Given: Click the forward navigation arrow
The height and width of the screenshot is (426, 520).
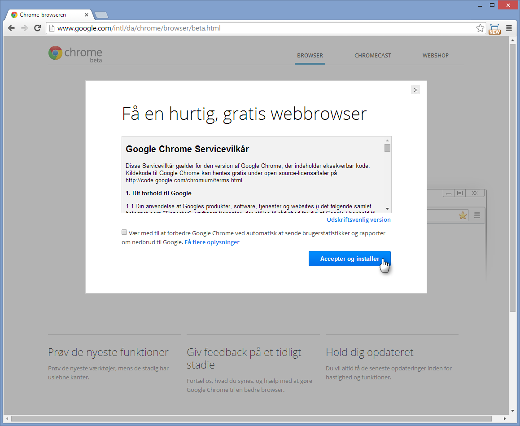Looking at the screenshot, I should click(x=25, y=28).
